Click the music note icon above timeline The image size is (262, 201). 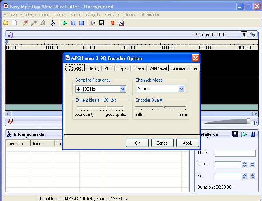(10, 35)
